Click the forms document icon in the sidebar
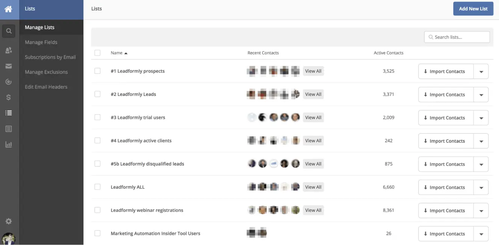This screenshot has height=245, width=499. 8,128
